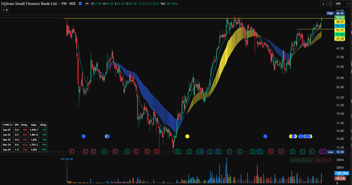Open the INR currency dropdown

coord(343,4)
